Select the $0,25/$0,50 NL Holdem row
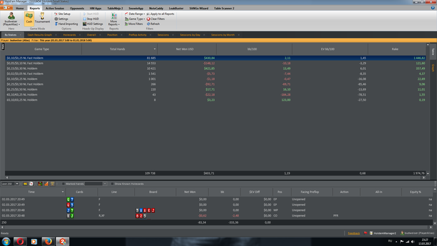The height and width of the screenshot is (246, 437). coord(215,89)
